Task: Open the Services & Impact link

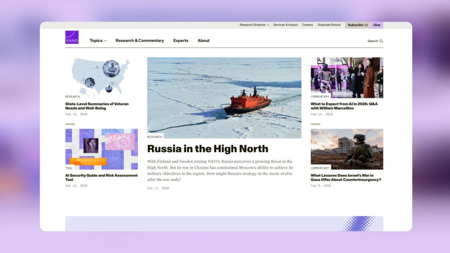Action: pyautogui.click(x=285, y=25)
